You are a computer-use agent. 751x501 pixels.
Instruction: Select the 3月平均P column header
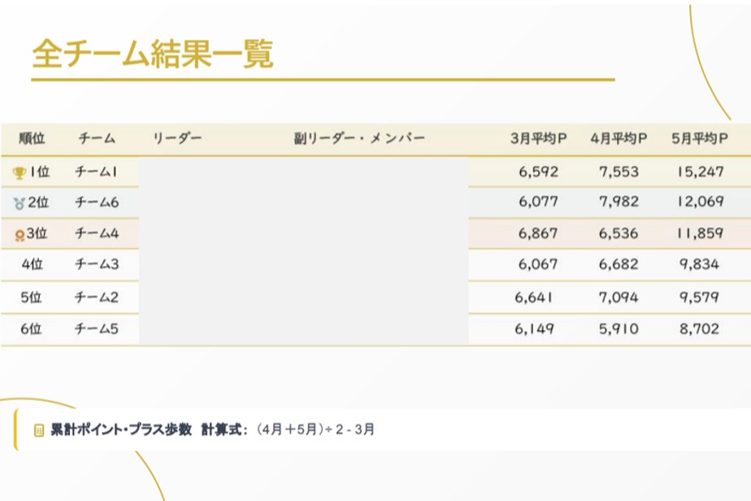[538, 138]
